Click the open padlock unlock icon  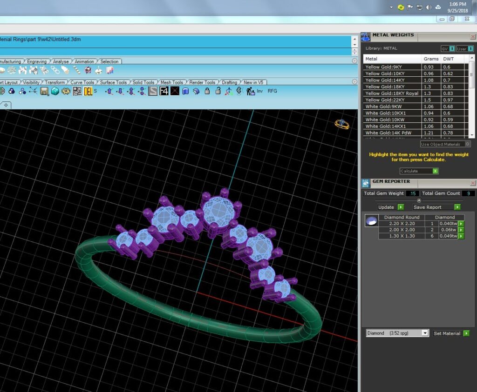(x=218, y=91)
